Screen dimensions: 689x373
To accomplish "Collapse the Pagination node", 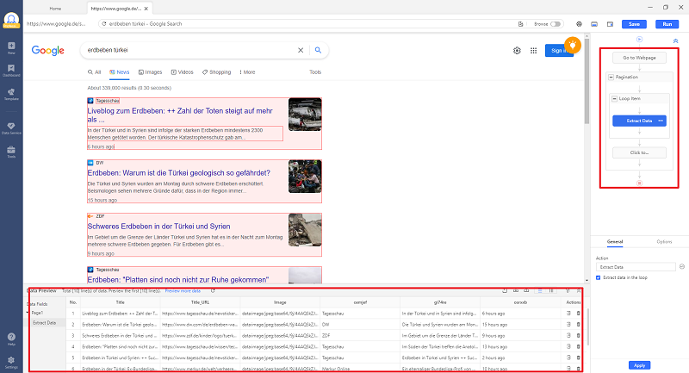I will pos(611,78).
